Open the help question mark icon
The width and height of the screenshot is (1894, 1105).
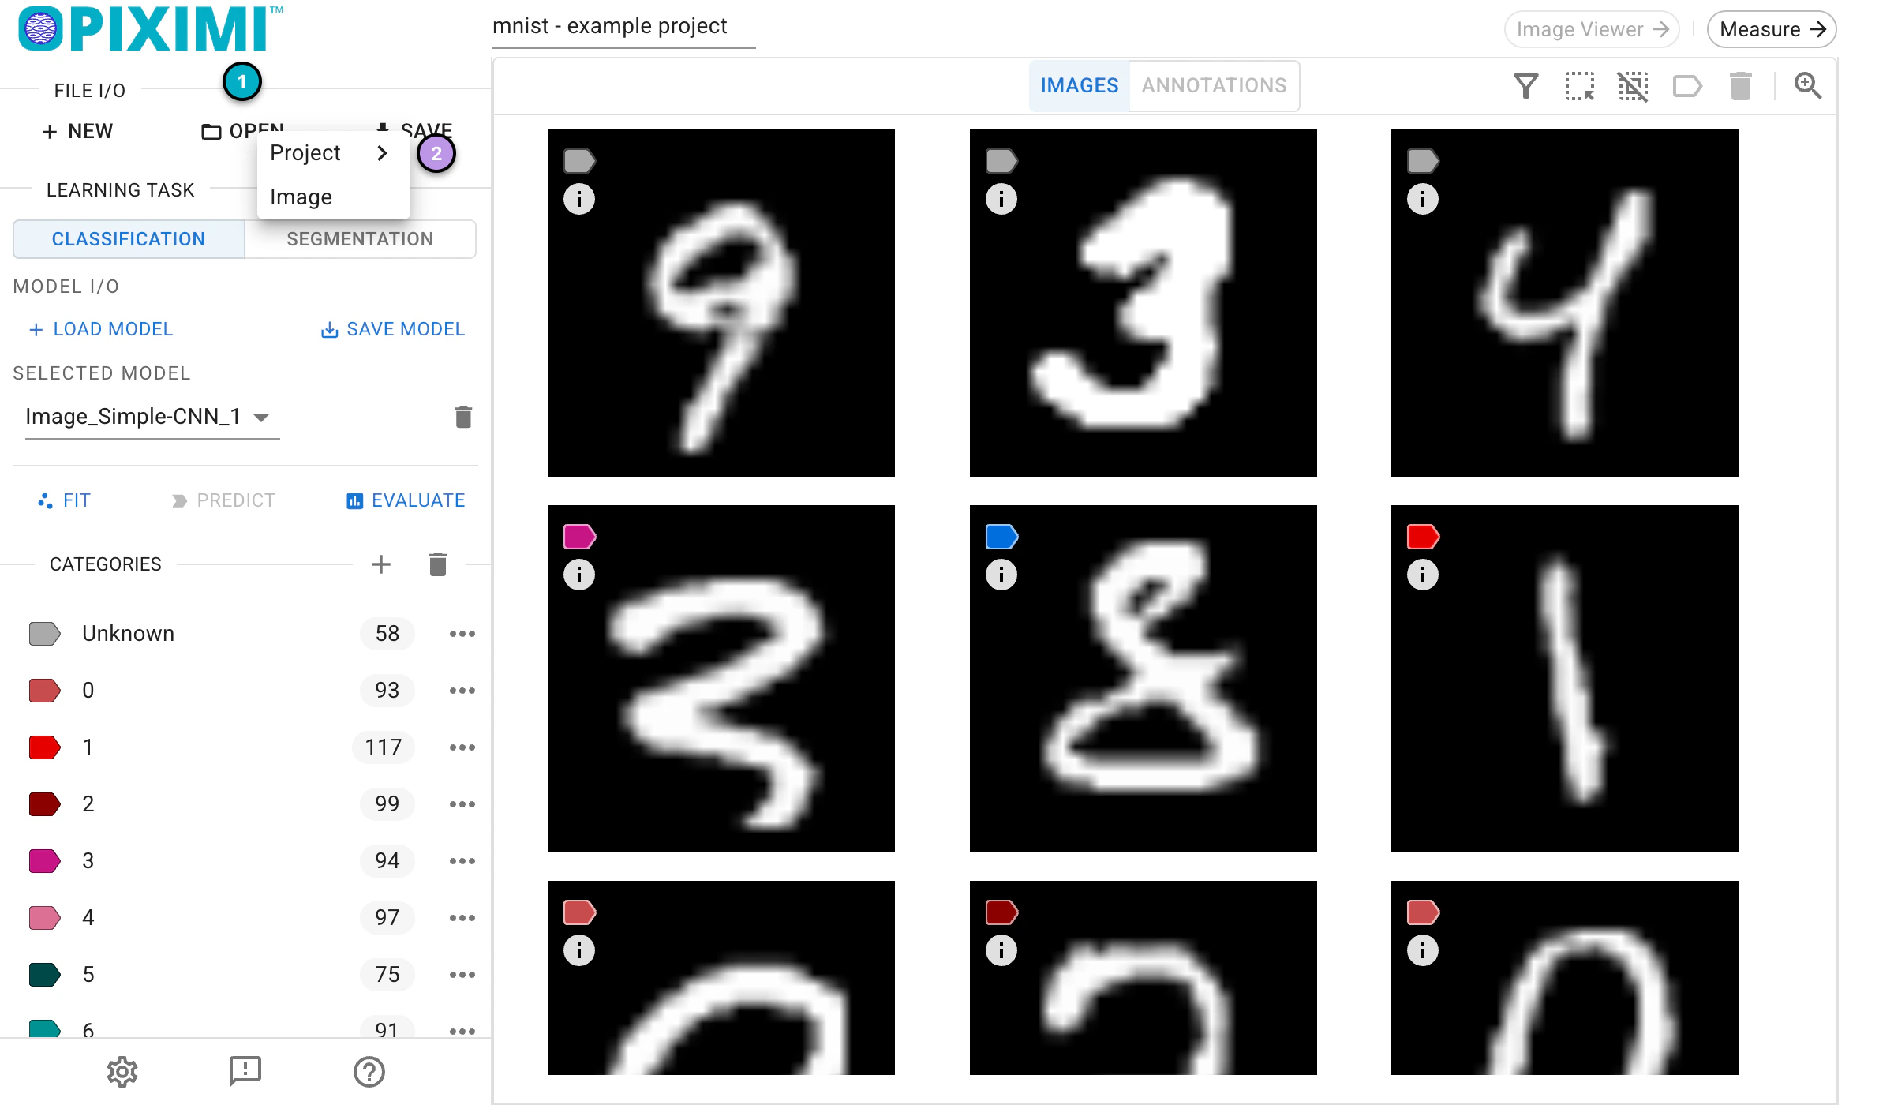pyautogui.click(x=369, y=1071)
